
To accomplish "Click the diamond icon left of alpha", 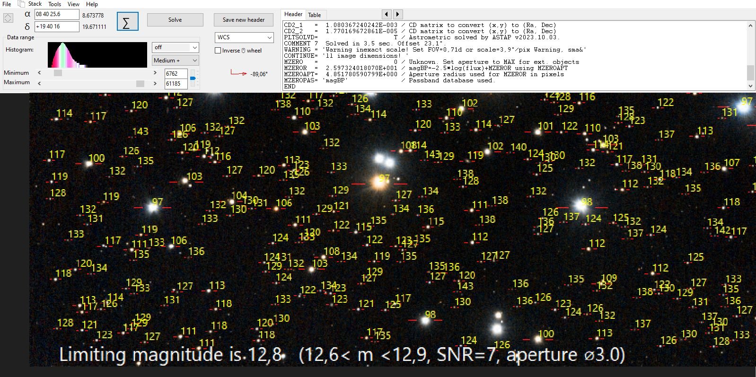I will 8,18.
